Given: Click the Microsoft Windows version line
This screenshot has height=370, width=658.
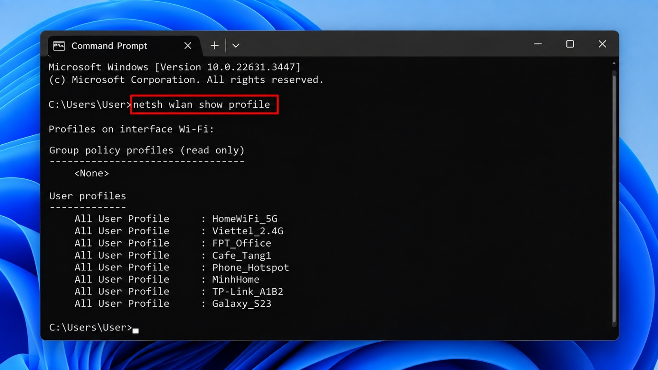Looking at the screenshot, I should click(175, 67).
